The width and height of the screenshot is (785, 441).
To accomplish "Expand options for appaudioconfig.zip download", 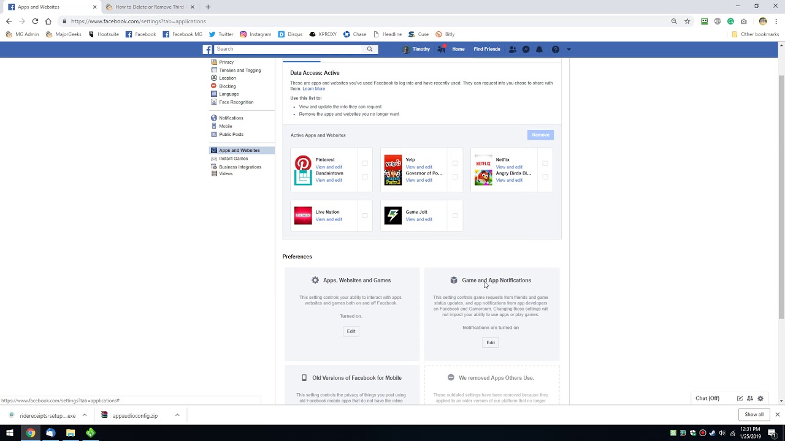I will (177, 415).
